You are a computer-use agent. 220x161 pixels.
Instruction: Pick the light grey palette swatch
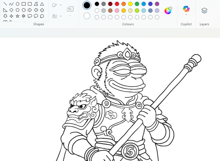pyautogui.click(x=104, y=11)
